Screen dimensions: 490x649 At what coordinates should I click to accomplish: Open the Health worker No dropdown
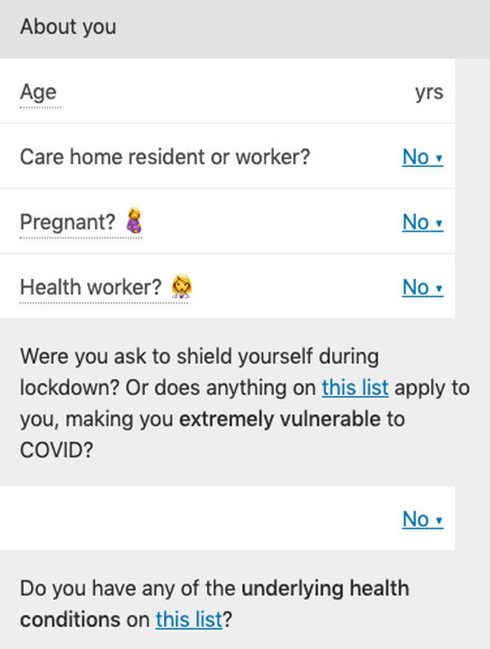pos(422,287)
